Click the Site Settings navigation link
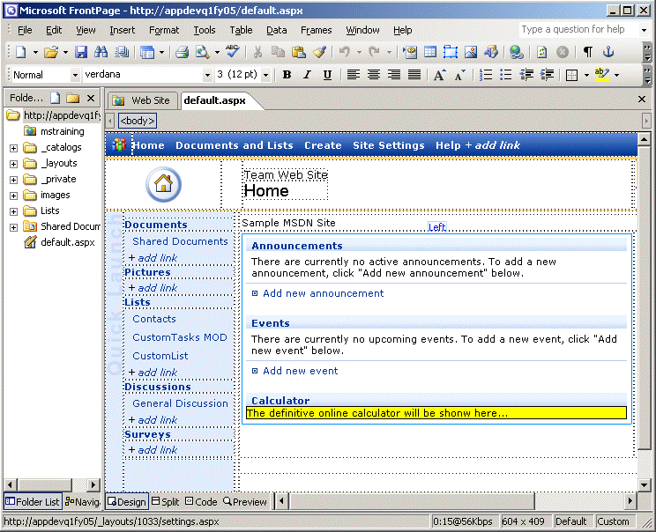Image resolution: width=656 pixels, height=532 pixels. pyautogui.click(x=388, y=145)
